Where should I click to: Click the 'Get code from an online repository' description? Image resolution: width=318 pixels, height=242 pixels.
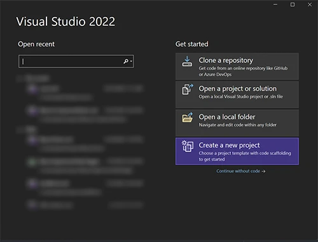243,71
